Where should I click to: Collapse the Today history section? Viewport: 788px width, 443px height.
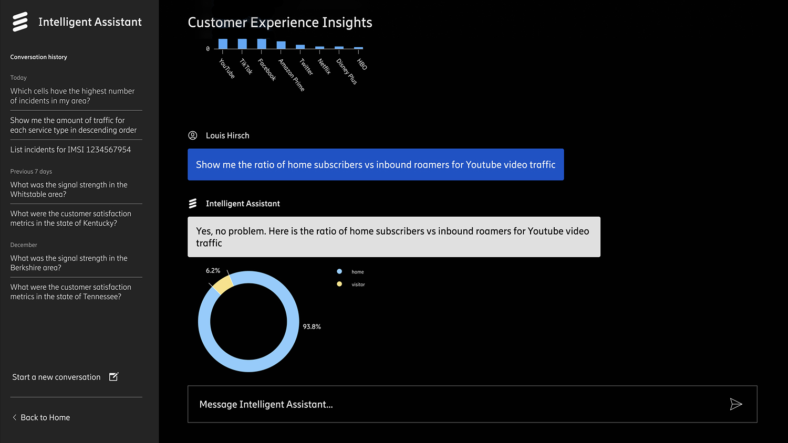click(x=18, y=77)
